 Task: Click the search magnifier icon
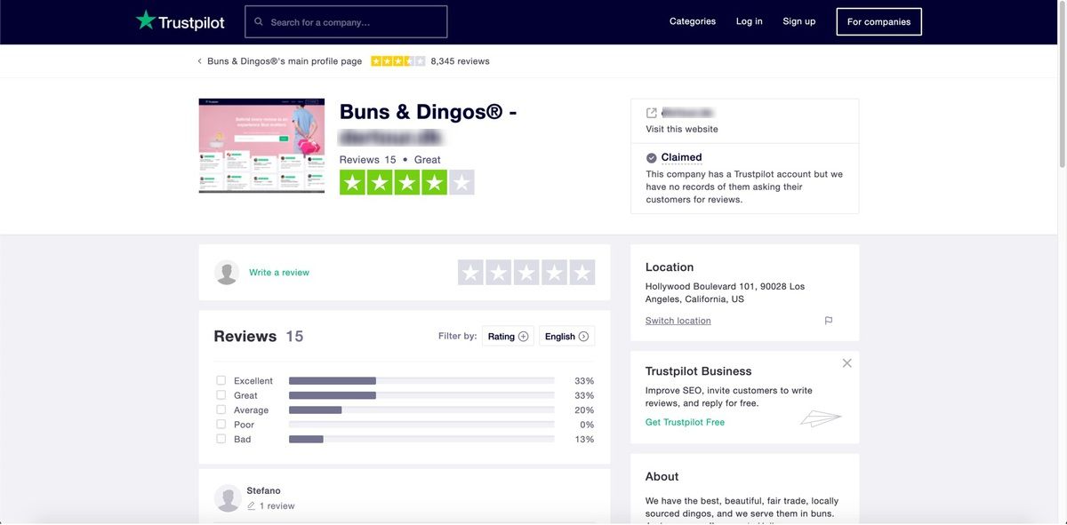pyautogui.click(x=259, y=22)
